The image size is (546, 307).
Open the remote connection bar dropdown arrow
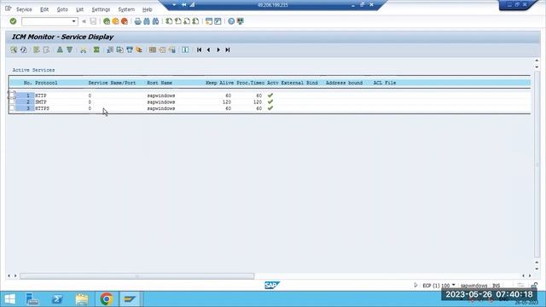click(x=174, y=5)
